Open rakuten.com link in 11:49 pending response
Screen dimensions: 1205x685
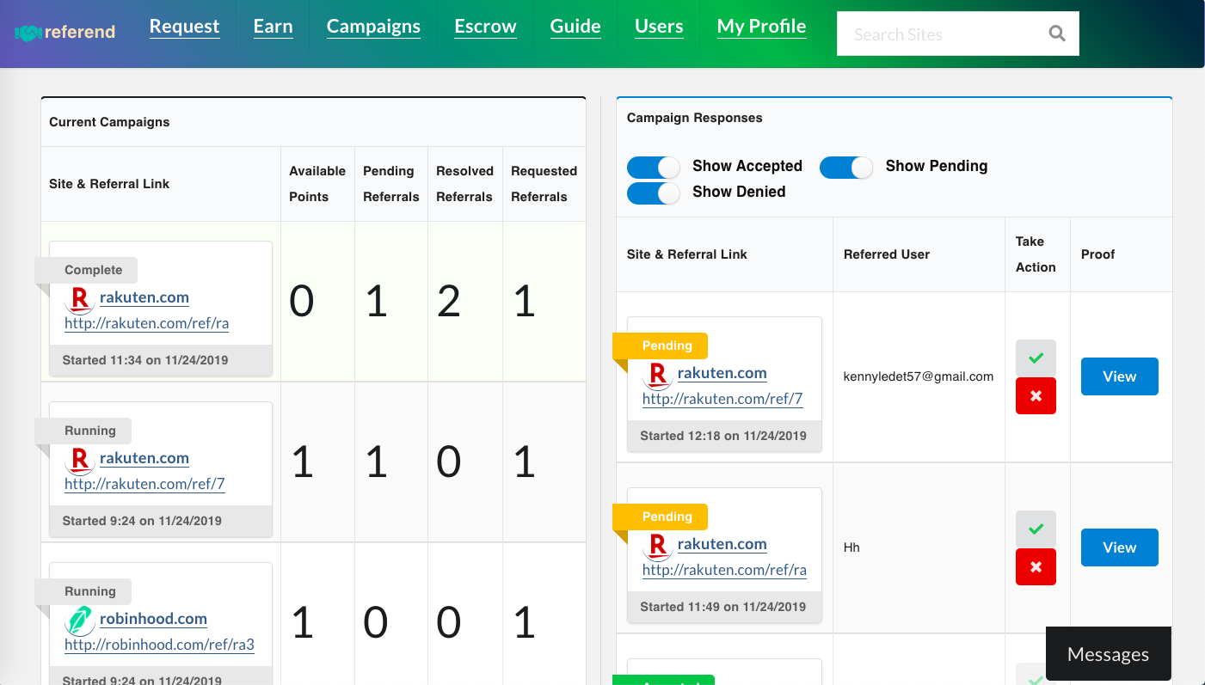pos(722,544)
